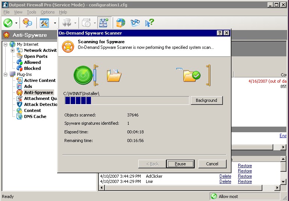Click the orange star scanner dialog icon
Viewport: 289px width, 201px height.
tap(68, 47)
